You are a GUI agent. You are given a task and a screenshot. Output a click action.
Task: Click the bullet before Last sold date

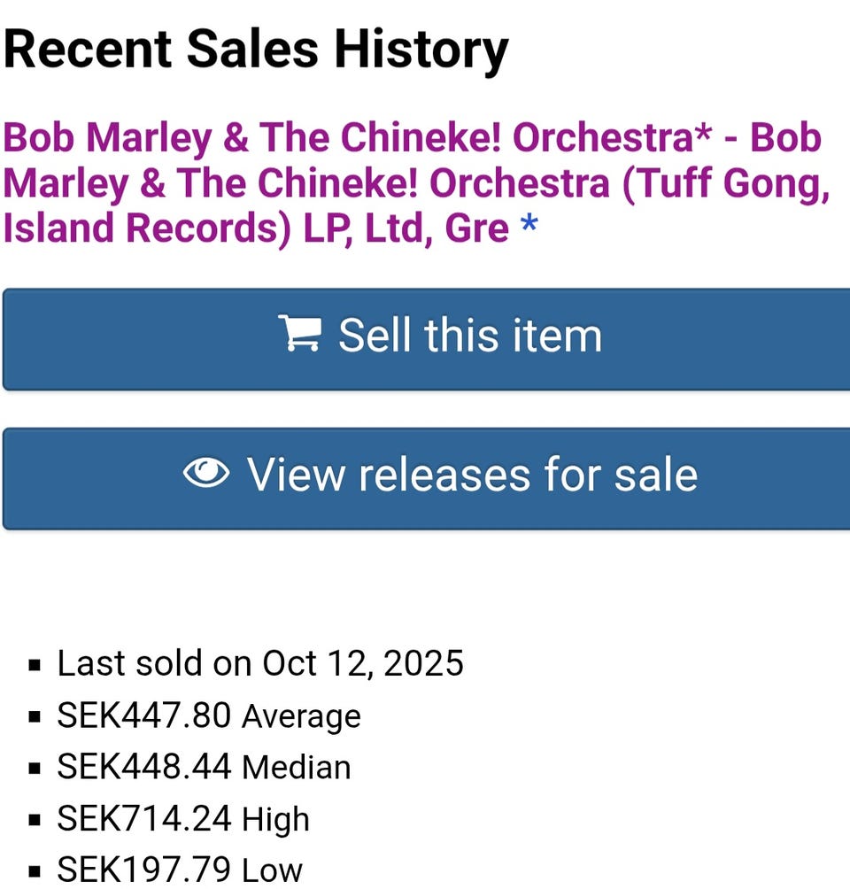(x=35, y=666)
